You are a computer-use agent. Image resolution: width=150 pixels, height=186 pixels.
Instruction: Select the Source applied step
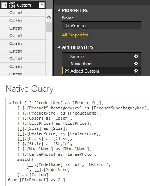[x=102, y=57]
